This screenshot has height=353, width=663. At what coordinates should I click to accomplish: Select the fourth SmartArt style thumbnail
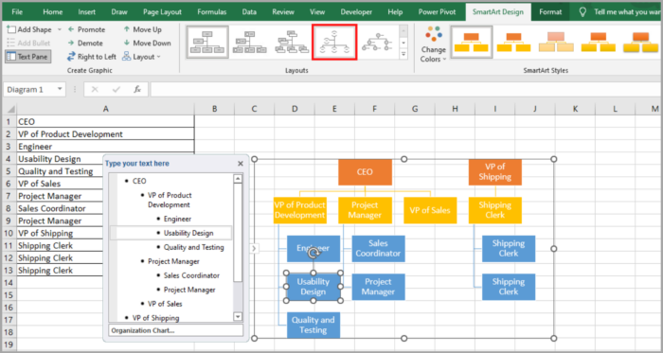coord(599,43)
